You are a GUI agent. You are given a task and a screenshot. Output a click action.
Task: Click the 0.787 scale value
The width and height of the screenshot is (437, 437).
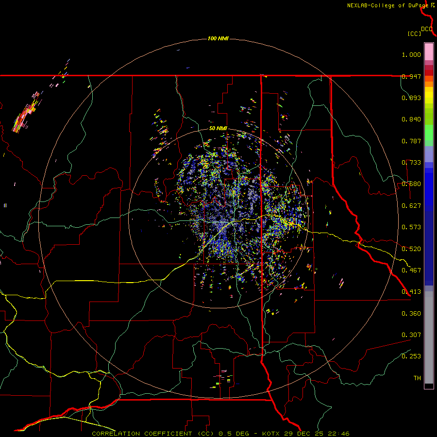point(411,141)
